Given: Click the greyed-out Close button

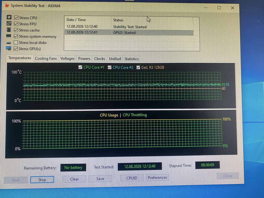Looking at the screenshot, I should pyautogui.click(x=228, y=176).
